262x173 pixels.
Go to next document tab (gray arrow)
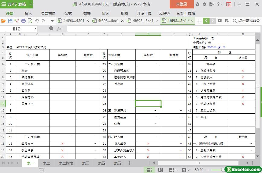(212, 21)
